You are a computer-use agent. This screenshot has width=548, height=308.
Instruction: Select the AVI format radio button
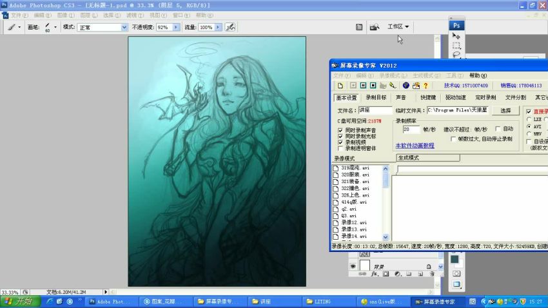pos(529,126)
